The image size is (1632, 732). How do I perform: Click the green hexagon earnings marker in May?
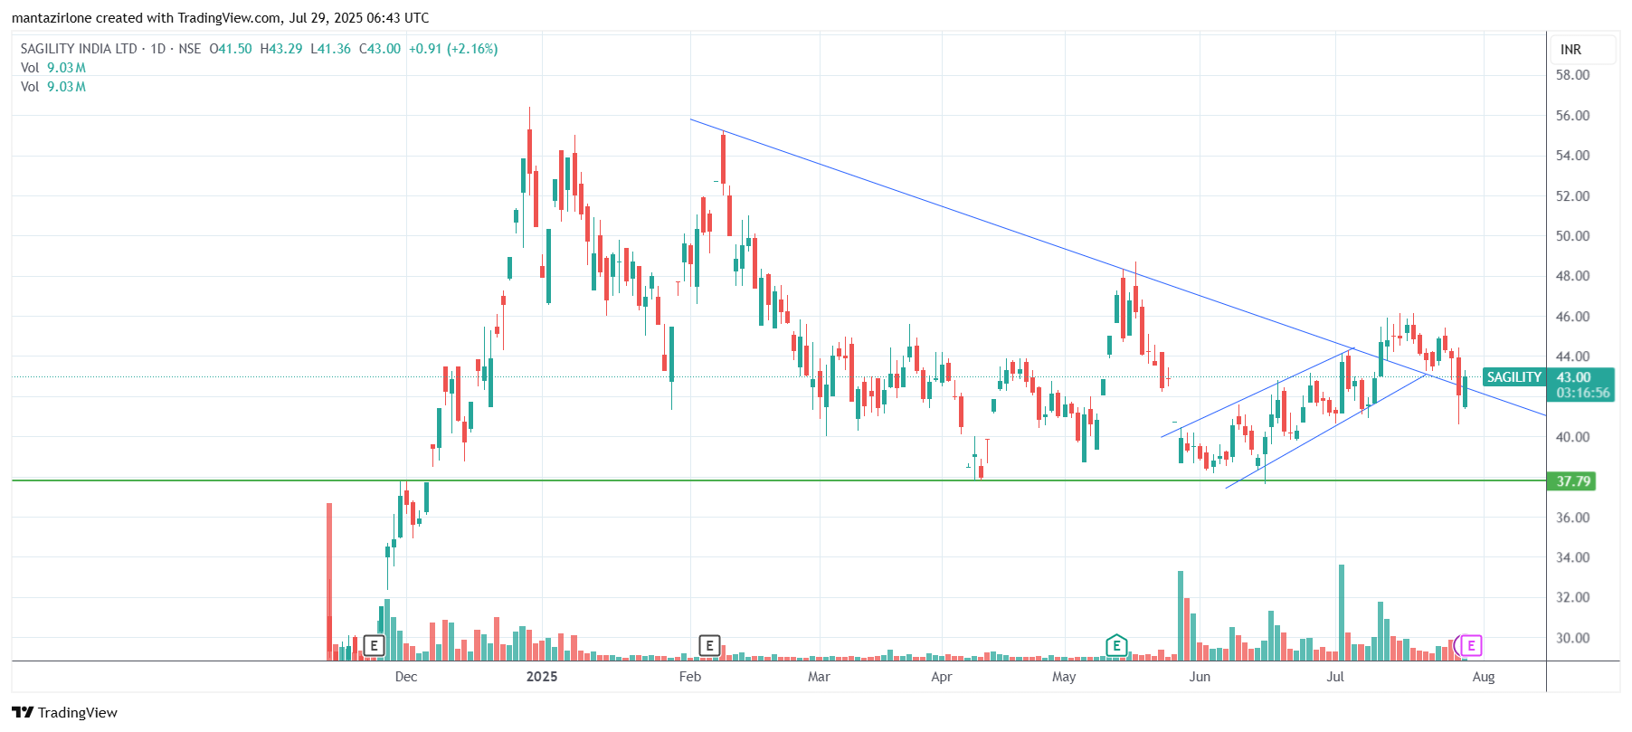tap(1116, 645)
